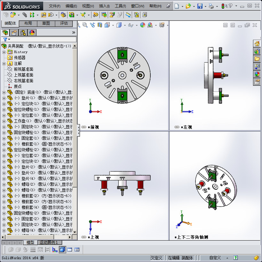The width and height of the screenshot is (262, 262).
Task: Click the Performance Evaluation warning icon
Action: point(136,15)
